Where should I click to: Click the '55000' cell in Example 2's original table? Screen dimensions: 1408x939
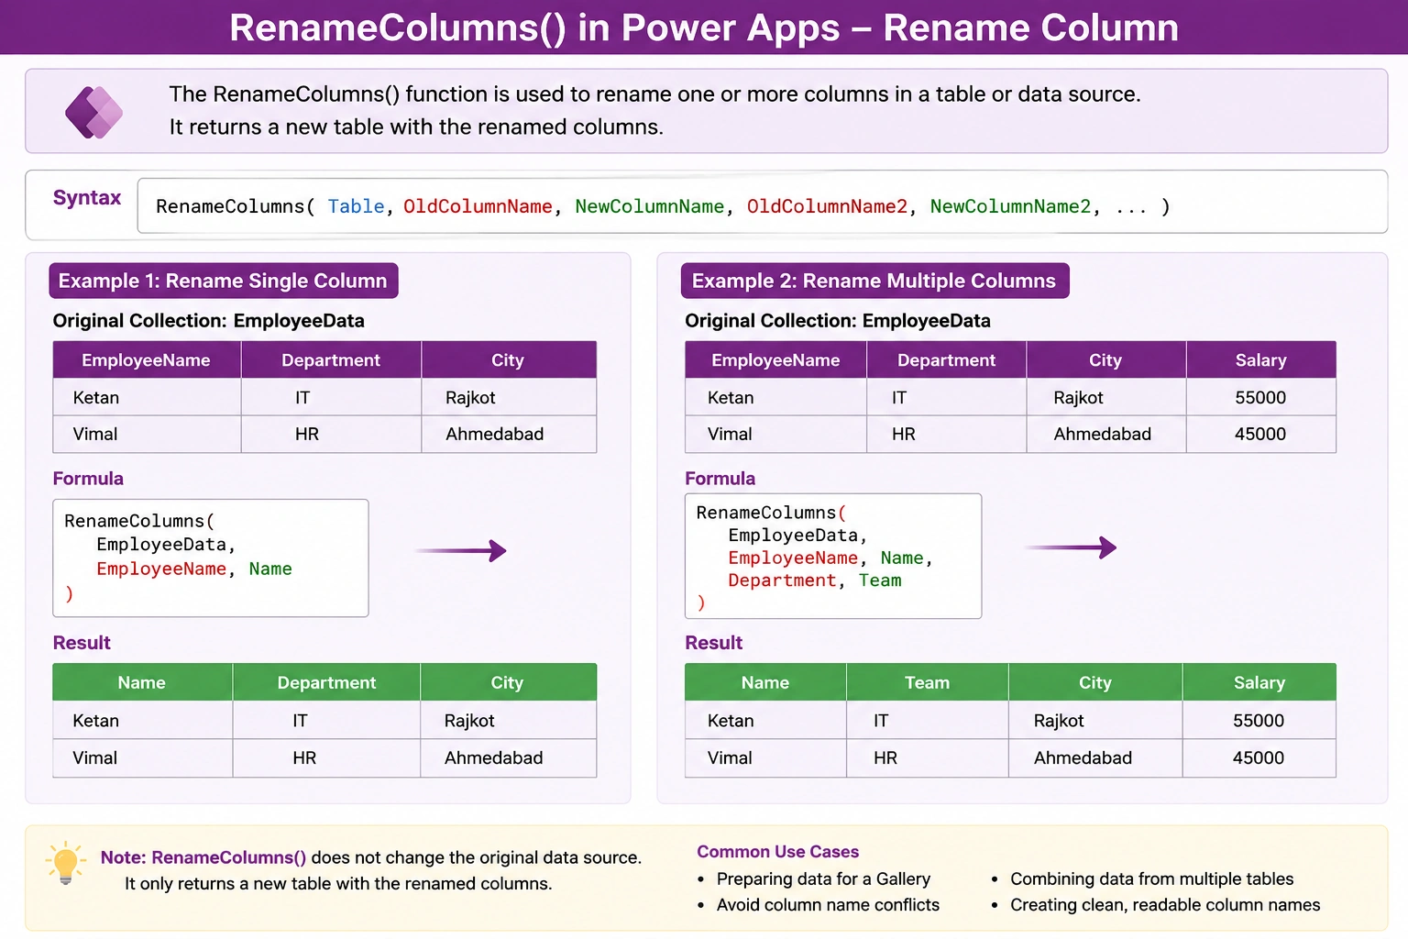(x=1261, y=398)
